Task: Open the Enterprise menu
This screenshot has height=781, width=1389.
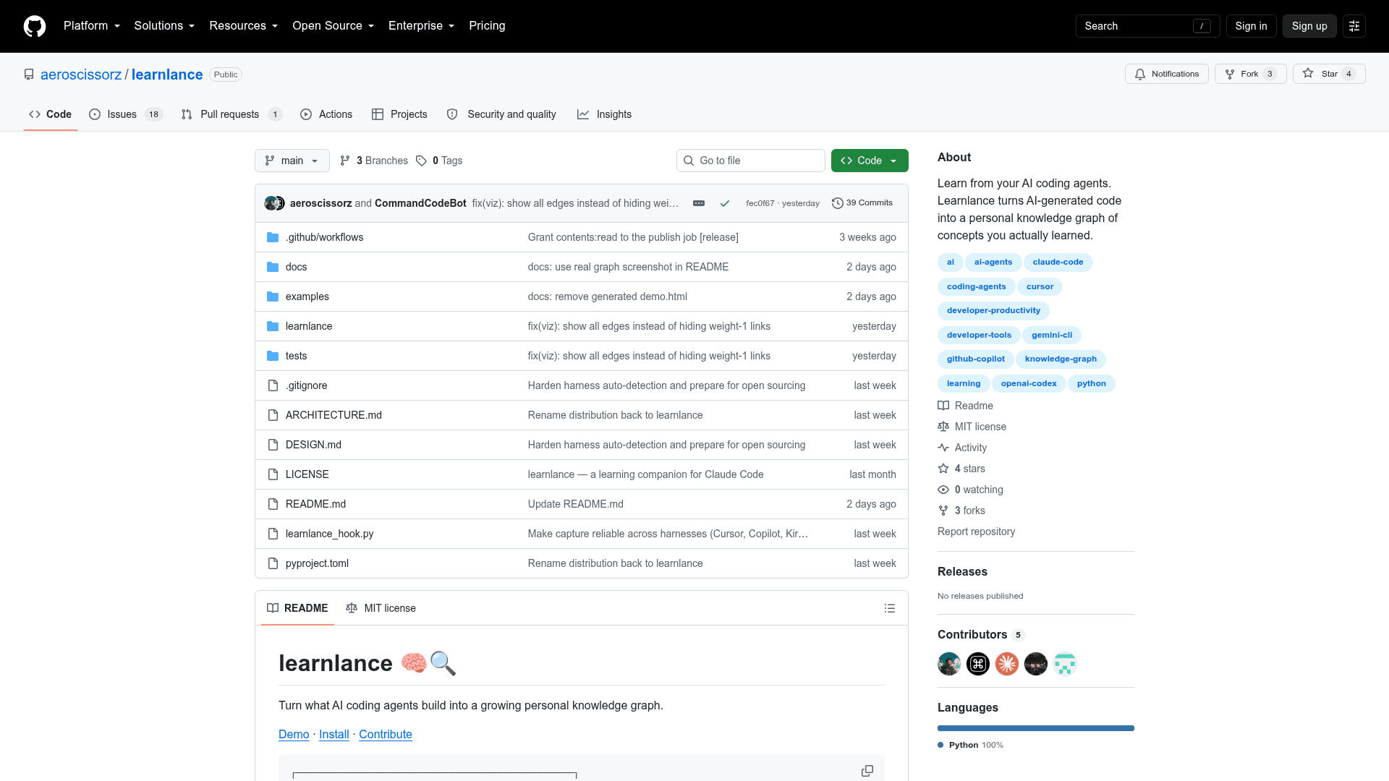Action: [x=421, y=26]
